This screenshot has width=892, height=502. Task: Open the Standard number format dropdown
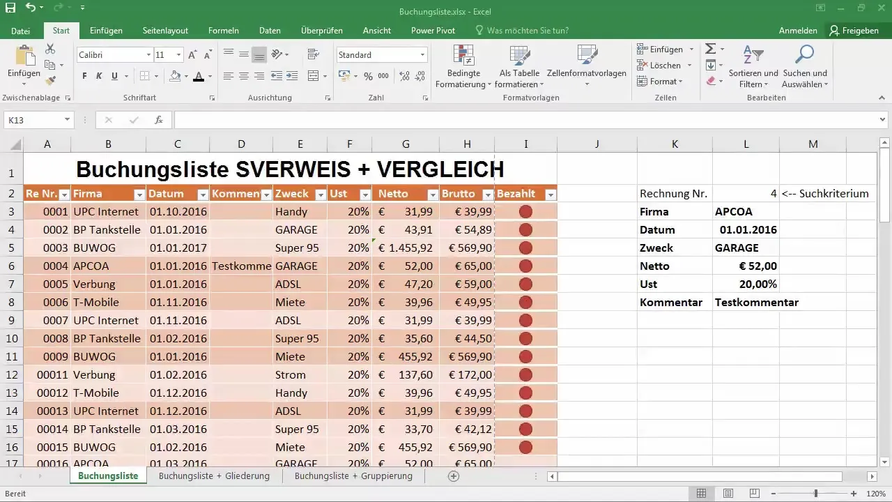click(422, 54)
